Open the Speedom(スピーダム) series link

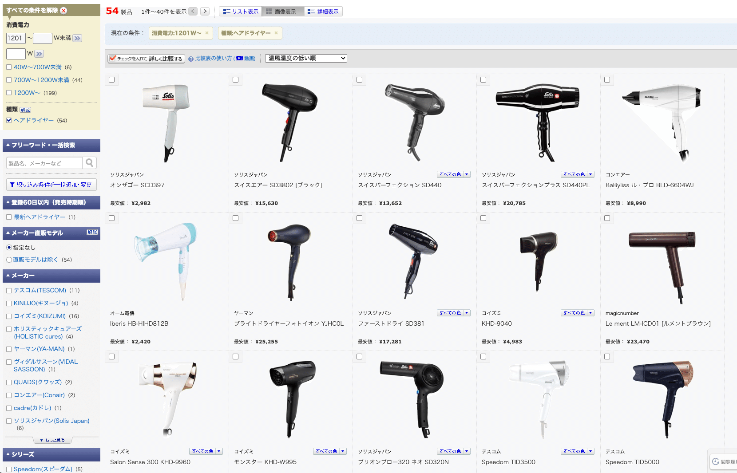[x=43, y=469]
